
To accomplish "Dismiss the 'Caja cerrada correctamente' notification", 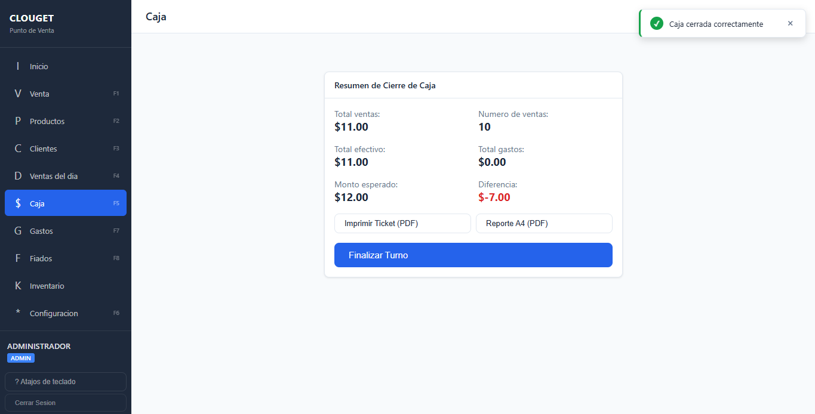I will coord(790,24).
